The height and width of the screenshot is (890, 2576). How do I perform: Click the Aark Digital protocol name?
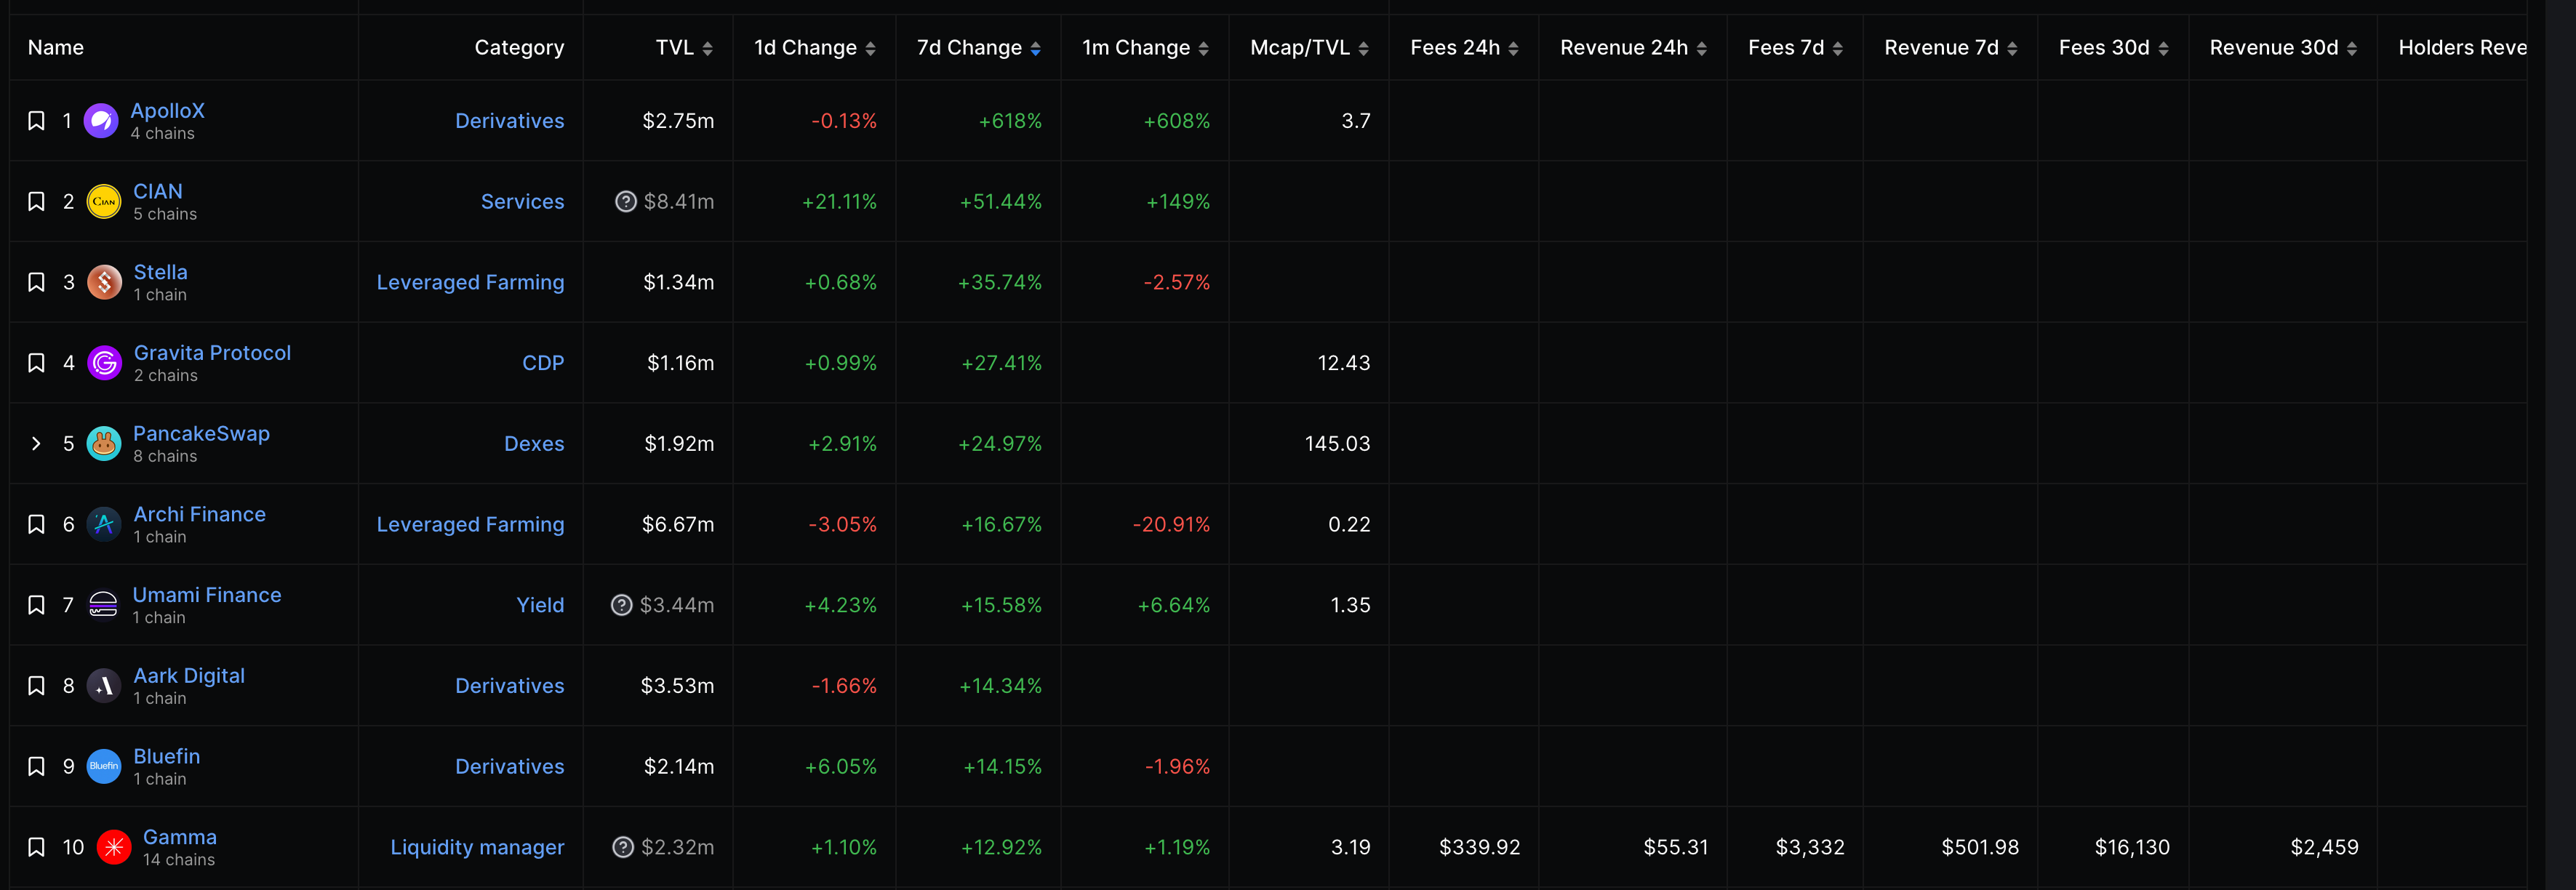(189, 676)
